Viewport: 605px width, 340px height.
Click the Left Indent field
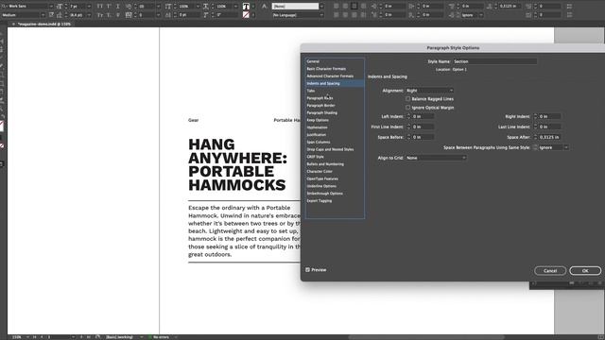[x=423, y=116]
